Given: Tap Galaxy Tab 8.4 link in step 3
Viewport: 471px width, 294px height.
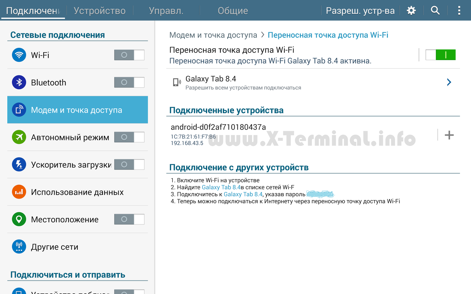Looking at the screenshot, I should pos(243,194).
